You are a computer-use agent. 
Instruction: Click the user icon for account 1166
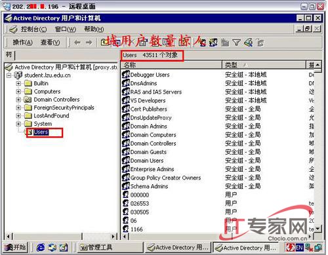click(125, 229)
